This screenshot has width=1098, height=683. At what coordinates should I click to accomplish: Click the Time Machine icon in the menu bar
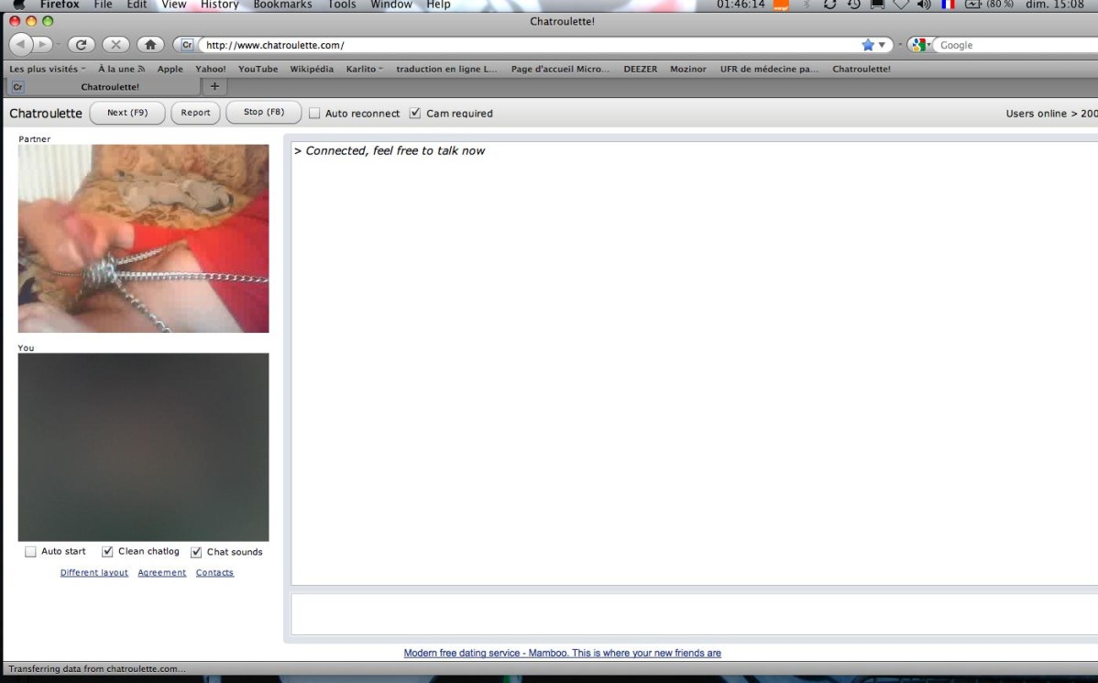pos(853,5)
